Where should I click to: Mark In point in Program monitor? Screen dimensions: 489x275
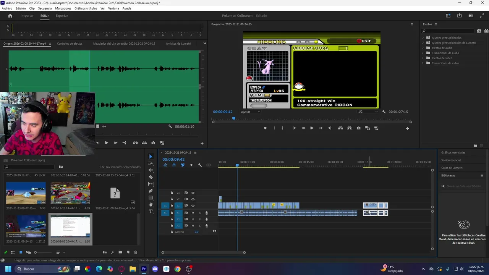[x=275, y=128]
